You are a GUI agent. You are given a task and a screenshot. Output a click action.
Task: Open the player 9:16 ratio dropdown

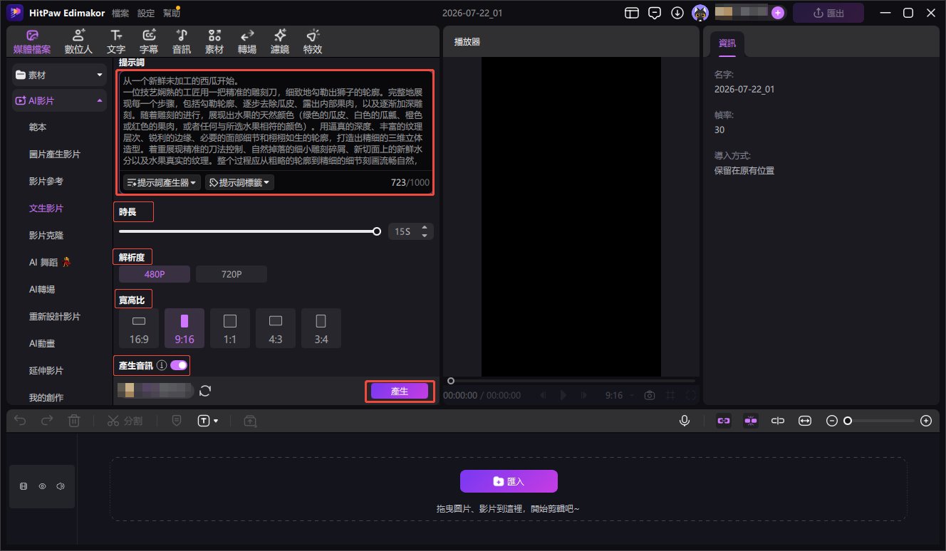[x=619, y=395]
